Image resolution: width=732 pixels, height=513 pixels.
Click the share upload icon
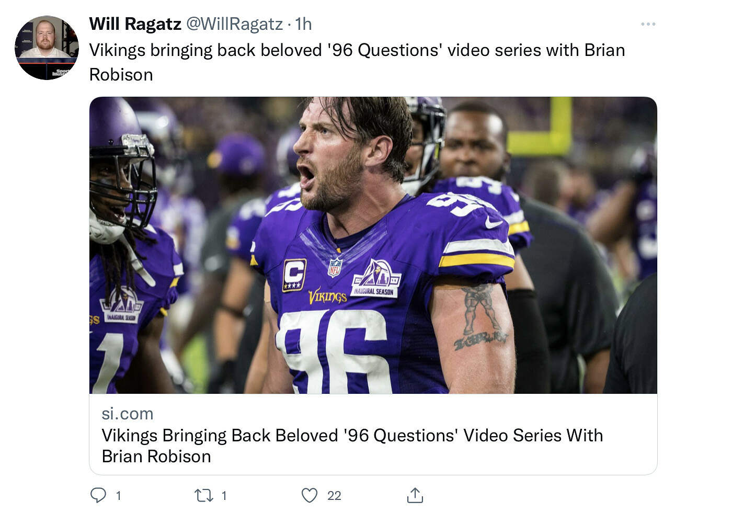[415, 495]
